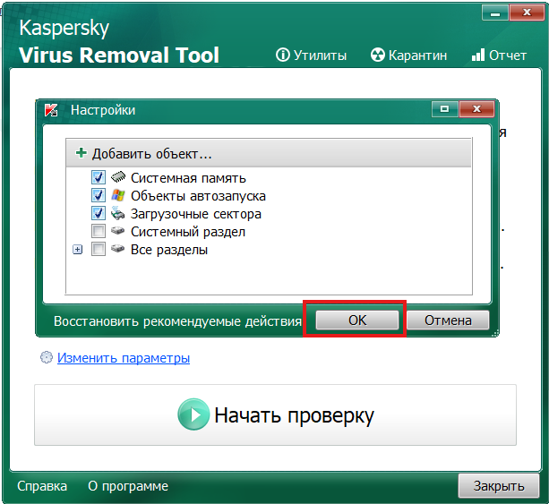Click the gear icon beside Изменить параметры
This screenshot has height=504, width=549.
[47, 357]
